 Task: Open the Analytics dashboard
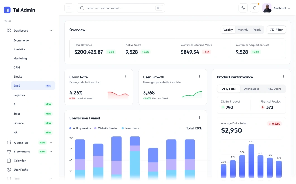(20, 49)
